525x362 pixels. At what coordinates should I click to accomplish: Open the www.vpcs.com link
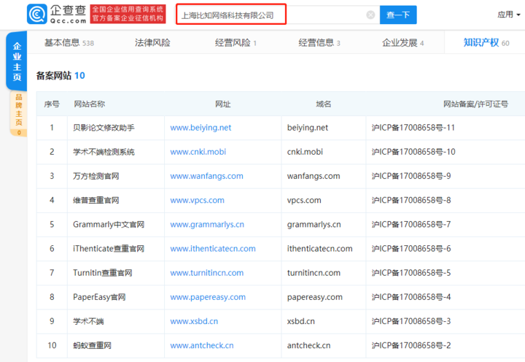[x=197, y=200]
